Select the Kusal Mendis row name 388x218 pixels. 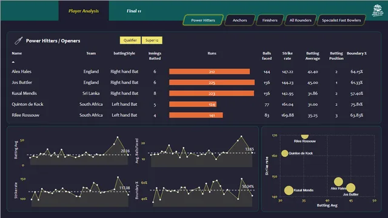click(x=24, y=93)
